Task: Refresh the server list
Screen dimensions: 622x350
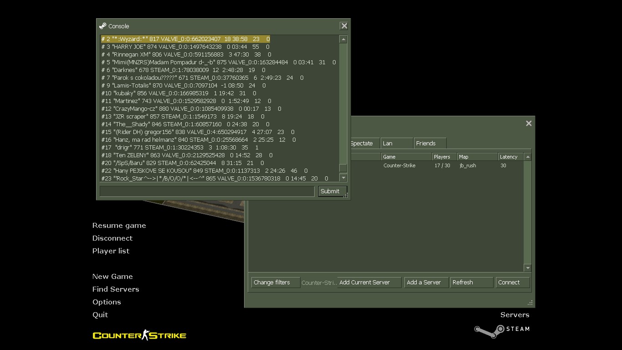Action: [471, 283]
